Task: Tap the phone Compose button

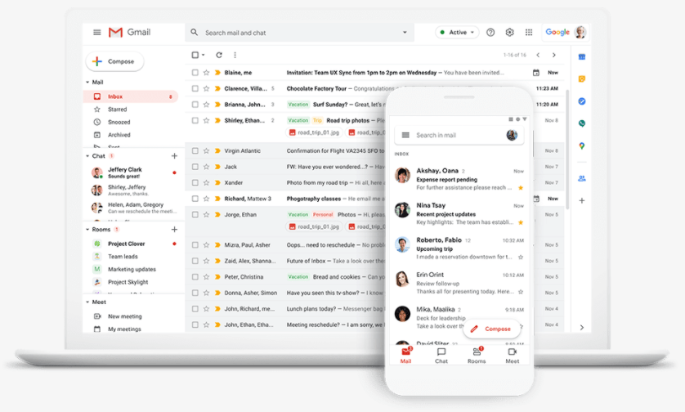Action: (x=492, y=329)
